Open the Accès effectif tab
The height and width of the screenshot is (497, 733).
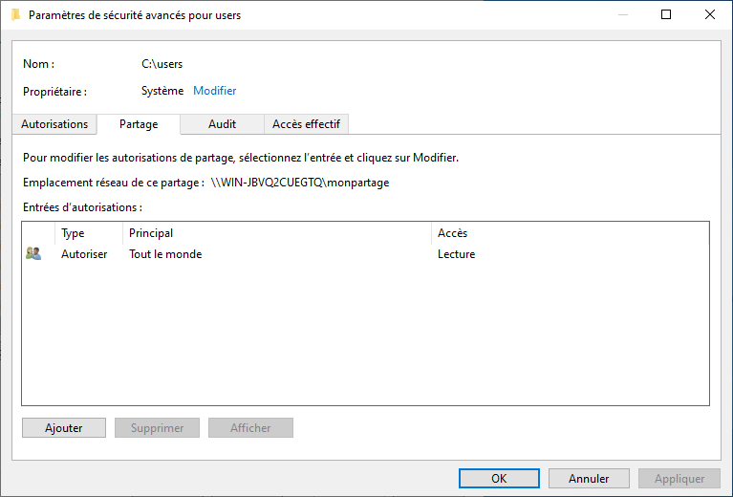(306, 124)
